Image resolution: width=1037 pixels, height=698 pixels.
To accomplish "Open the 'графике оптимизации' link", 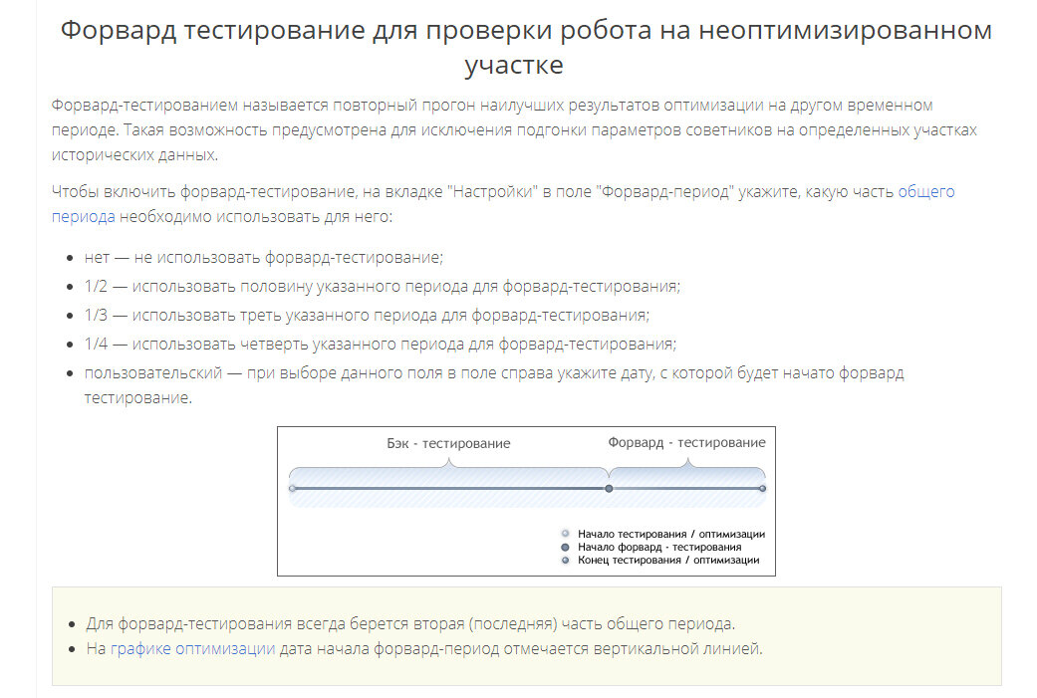I will click(x=192, y=648).
